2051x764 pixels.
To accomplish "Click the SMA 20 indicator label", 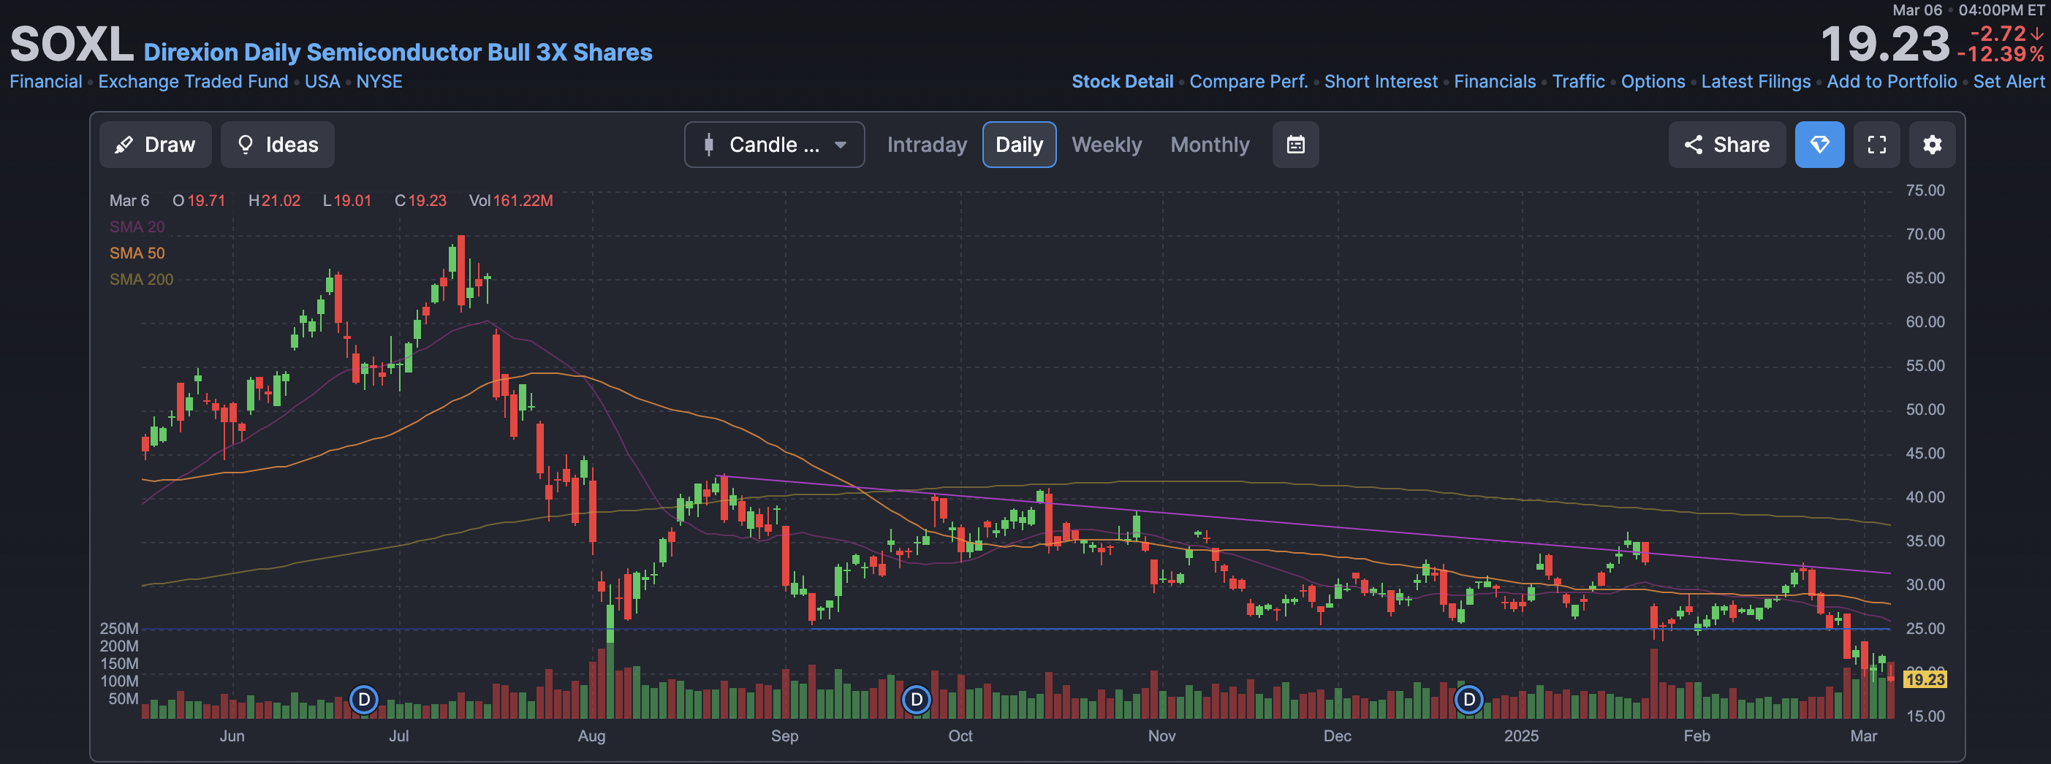I will (137, 227).
